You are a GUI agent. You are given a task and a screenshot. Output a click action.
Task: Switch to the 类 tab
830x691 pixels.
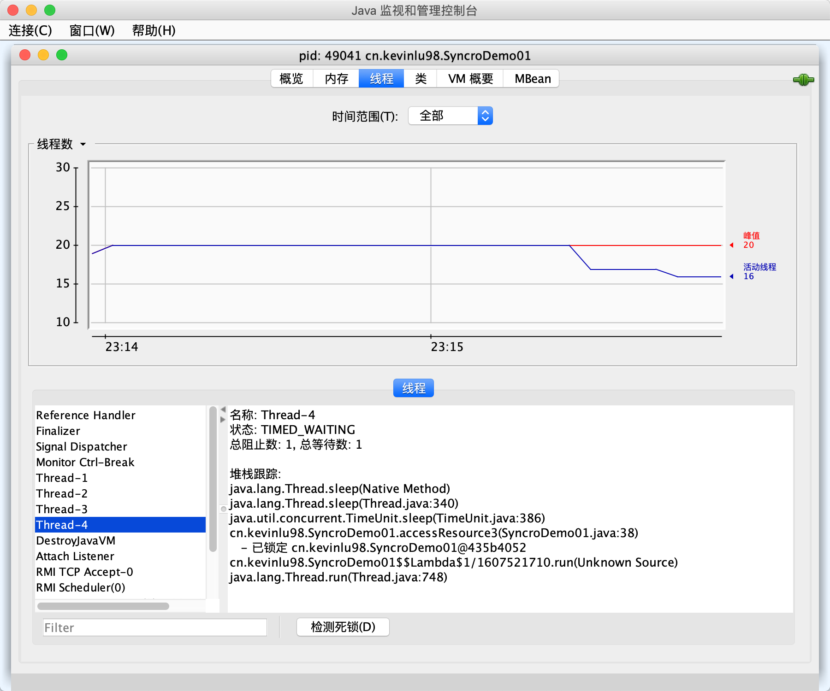point(421,79)
